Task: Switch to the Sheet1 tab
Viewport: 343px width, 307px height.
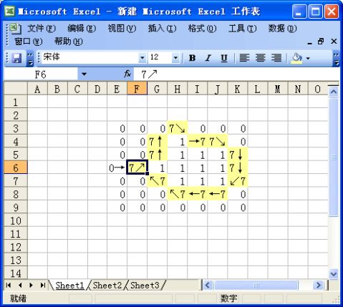Action: pyautogui.click(x=69, y=285)
